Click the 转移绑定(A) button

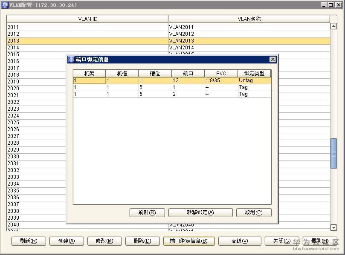[200, 212]
